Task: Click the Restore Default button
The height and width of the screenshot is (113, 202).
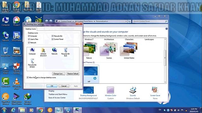Action: coord(73,74)
